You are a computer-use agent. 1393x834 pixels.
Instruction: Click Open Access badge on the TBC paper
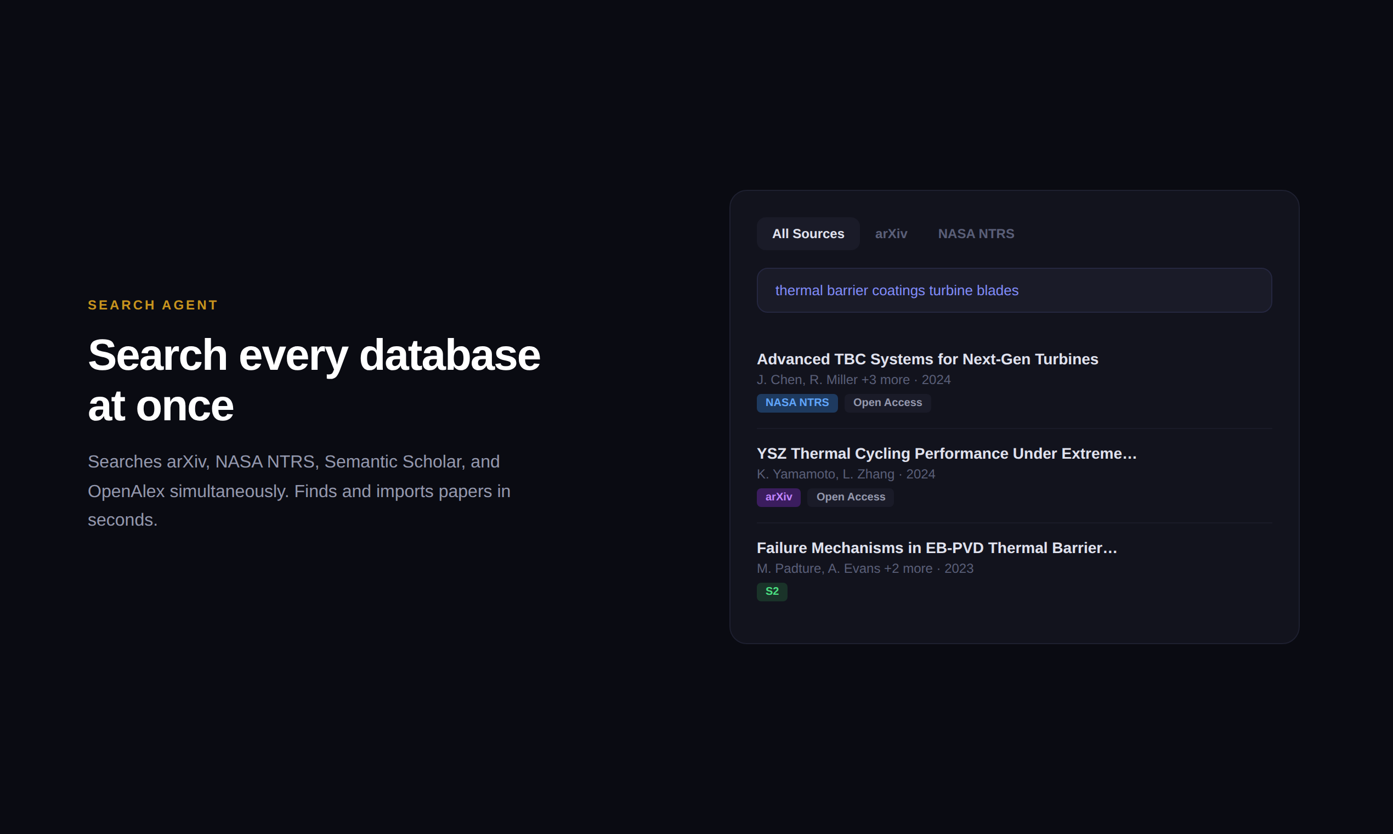click(x=887, y=402)
